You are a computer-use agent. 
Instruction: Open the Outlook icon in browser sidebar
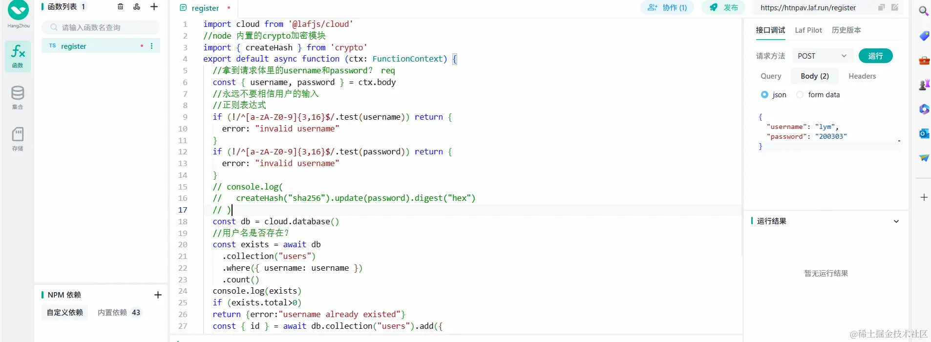(x=924, y=133)
